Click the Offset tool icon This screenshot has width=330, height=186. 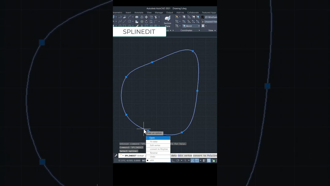pos(151,26)
